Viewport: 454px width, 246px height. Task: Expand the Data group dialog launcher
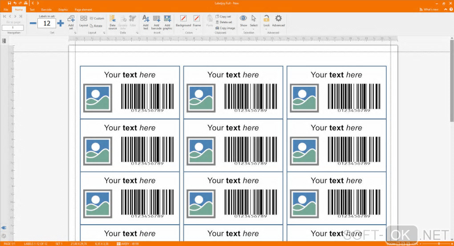point(137,33)
